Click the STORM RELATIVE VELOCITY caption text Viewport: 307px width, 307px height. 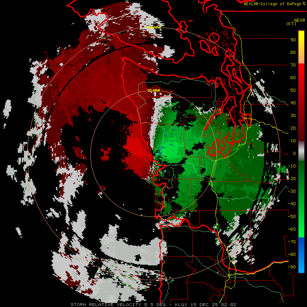(106, 305)
